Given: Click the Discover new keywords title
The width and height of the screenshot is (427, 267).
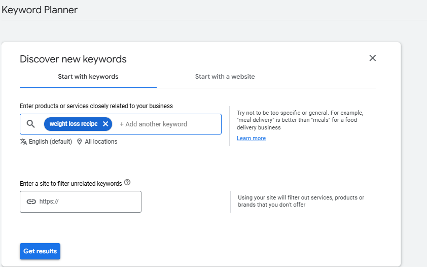Looking at the screenshot, I should (x=73, y=59).
